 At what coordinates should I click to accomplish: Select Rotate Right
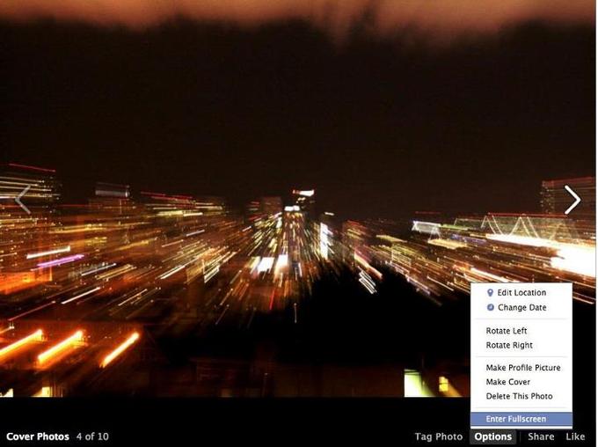tap(521, 345)
